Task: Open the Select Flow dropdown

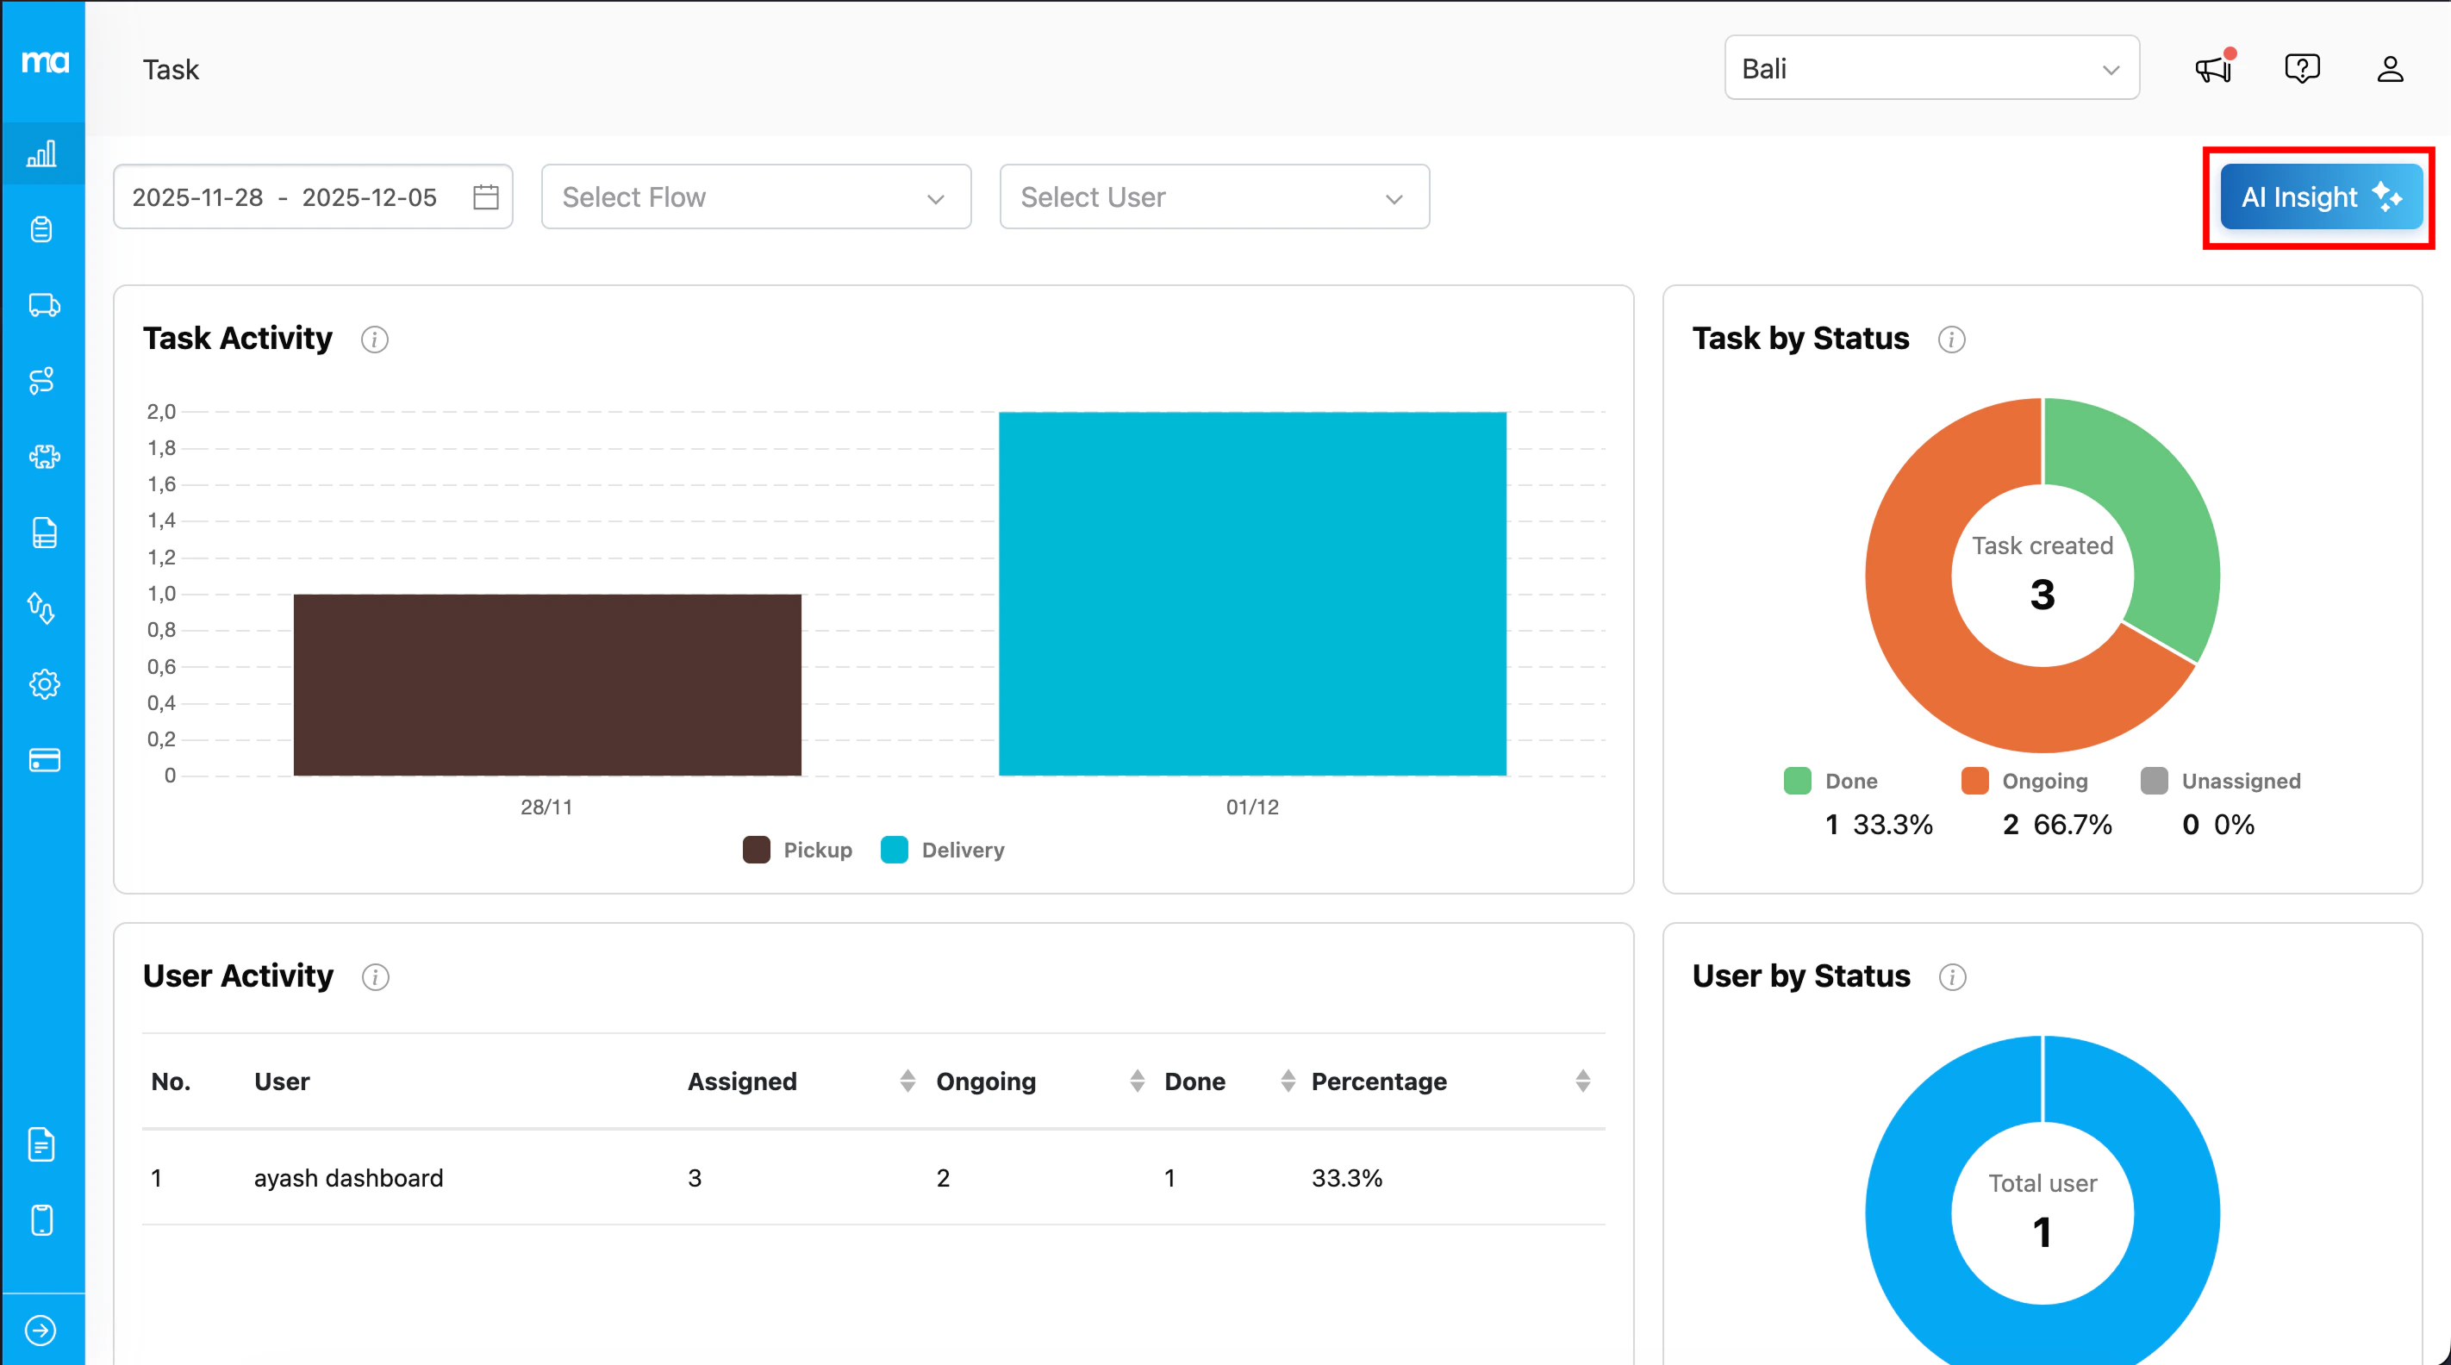Action: [755, 196]
